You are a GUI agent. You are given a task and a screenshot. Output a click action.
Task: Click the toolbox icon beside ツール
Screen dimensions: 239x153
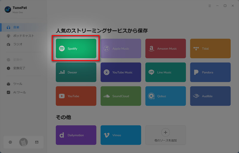(9, 84)
